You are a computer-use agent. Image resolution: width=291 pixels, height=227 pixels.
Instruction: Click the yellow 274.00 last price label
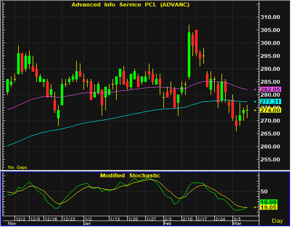point(271,110)
